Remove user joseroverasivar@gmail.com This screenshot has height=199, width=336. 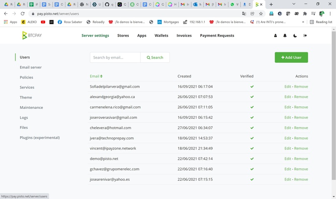point(301,118)
